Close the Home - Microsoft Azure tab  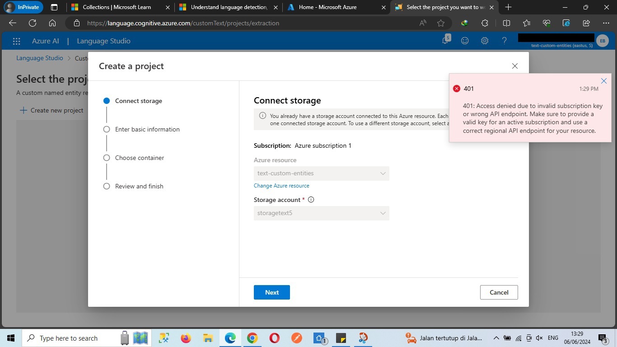click(383, 7)
